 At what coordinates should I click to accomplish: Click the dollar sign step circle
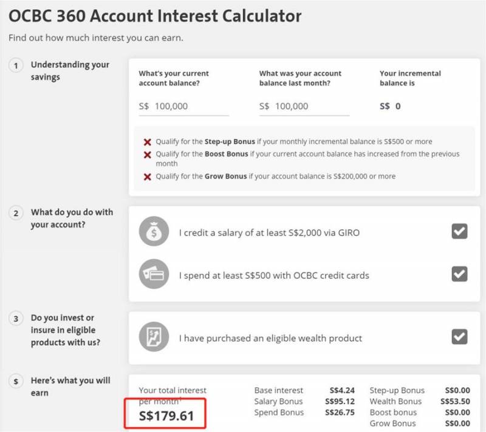pos(16,381)
